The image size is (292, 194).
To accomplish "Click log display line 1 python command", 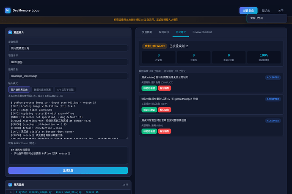I will 57,192.
